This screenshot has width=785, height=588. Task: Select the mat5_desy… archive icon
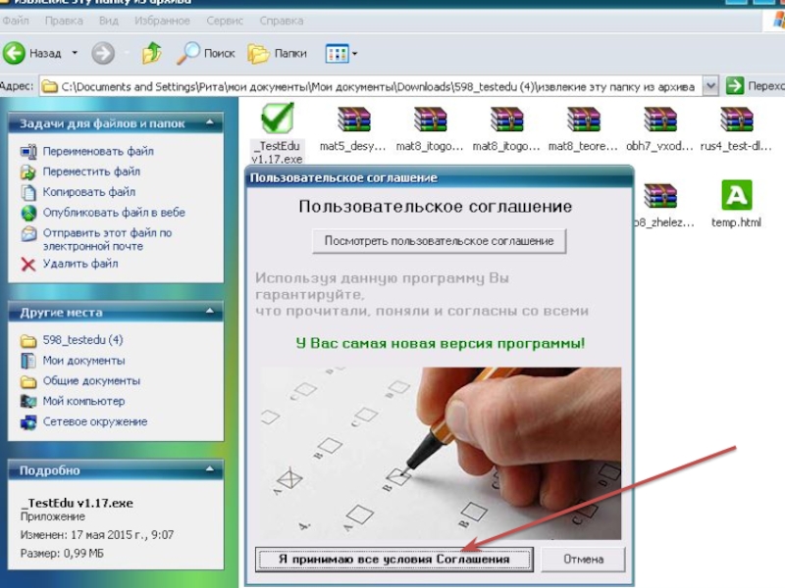pos(353,120)
